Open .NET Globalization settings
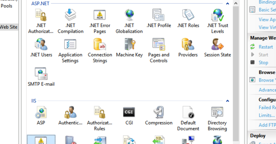The height and width of the screenshot is (144, 276). coord(129,21)
